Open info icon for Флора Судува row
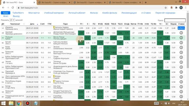The height and width of the screenshot is (106, 189). point(181,77)
